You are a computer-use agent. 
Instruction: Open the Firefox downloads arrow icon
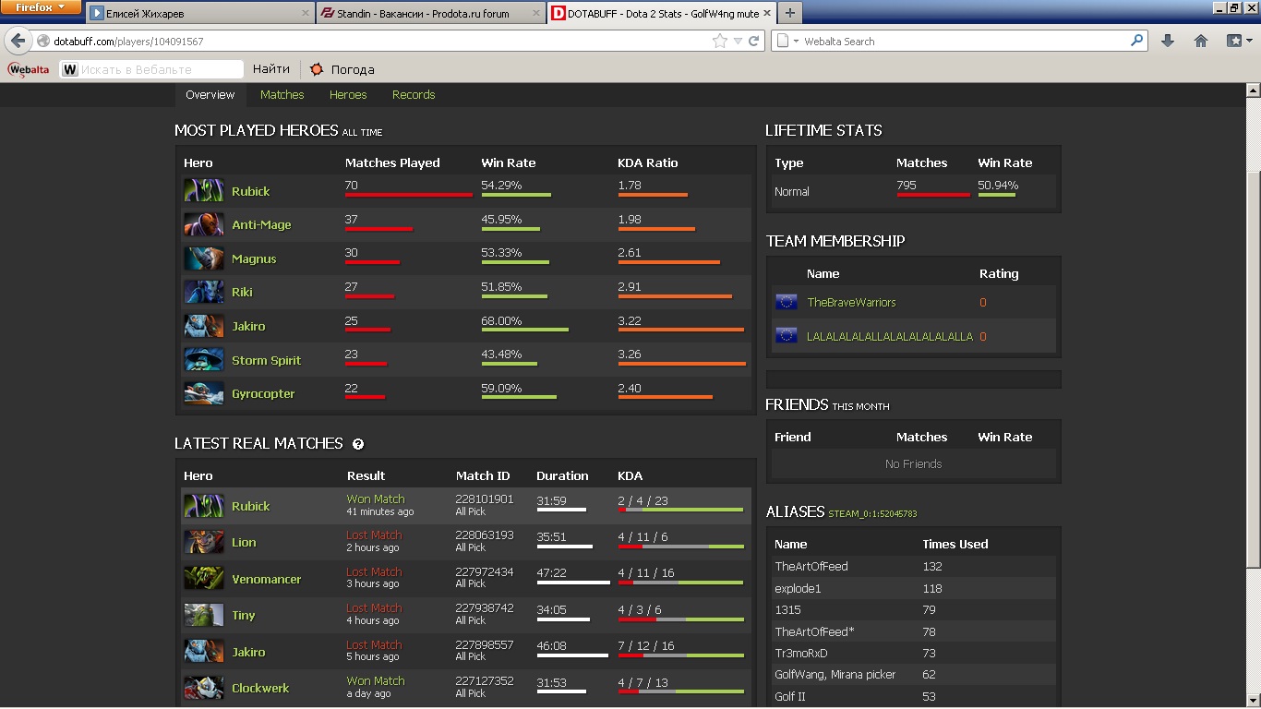(x=1168, y=41)
